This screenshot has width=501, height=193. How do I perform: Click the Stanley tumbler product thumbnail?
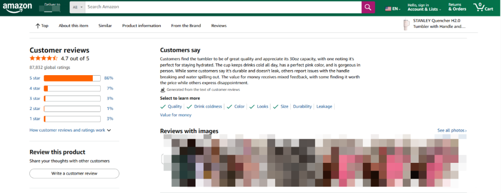(407, 24)
